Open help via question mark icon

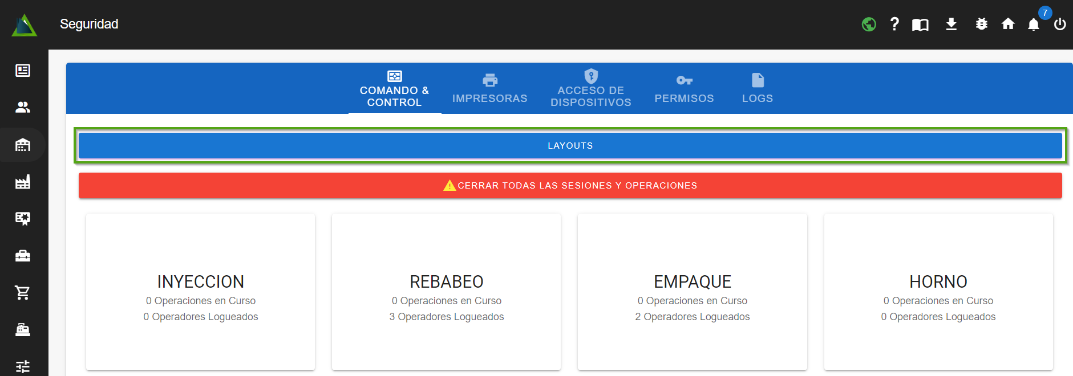tap(894, 24)
